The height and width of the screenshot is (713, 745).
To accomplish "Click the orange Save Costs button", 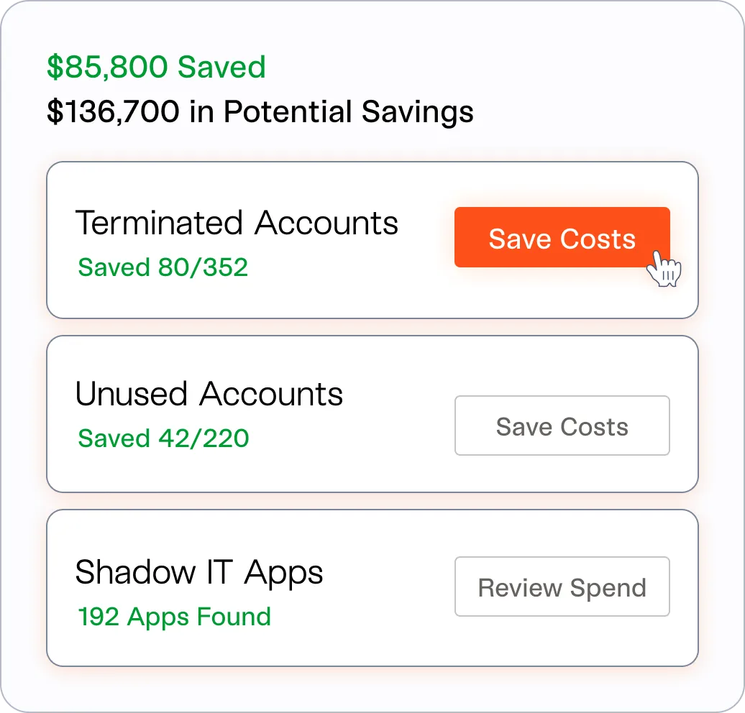I will 561,238.
